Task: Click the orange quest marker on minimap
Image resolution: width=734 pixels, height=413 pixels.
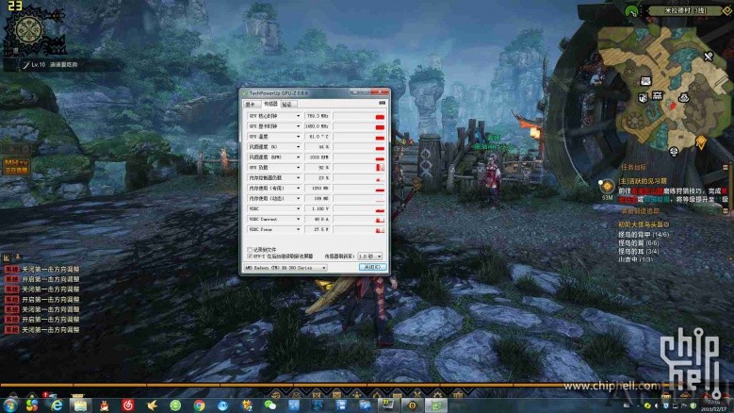Action: pyautogui.click(x=701, y=141)
